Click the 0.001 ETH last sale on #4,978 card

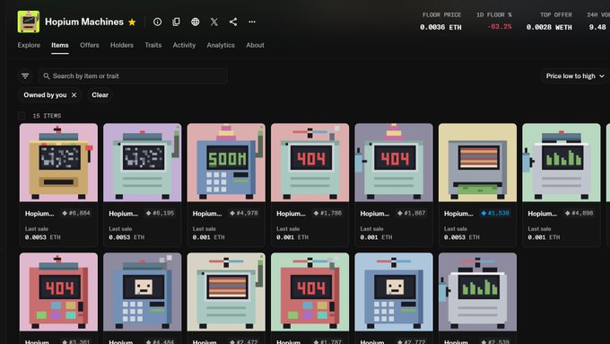tap(208, 237)
